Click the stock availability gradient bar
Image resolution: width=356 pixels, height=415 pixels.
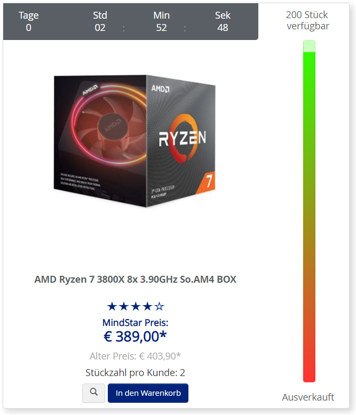pyautogui.click(x=309, y=211)
